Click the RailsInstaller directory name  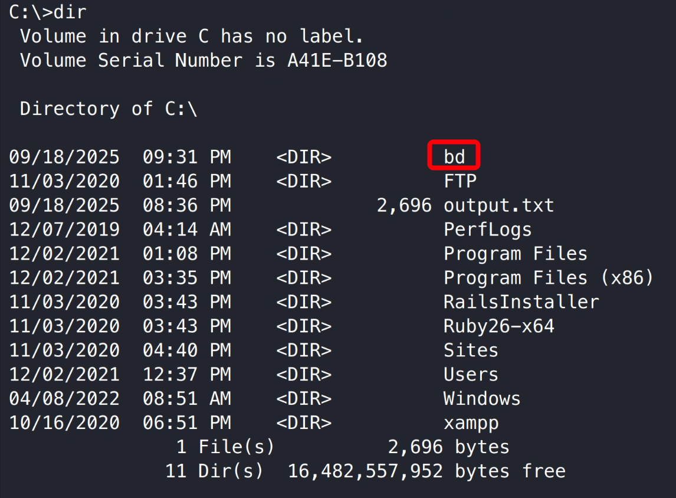pos(521,302)
